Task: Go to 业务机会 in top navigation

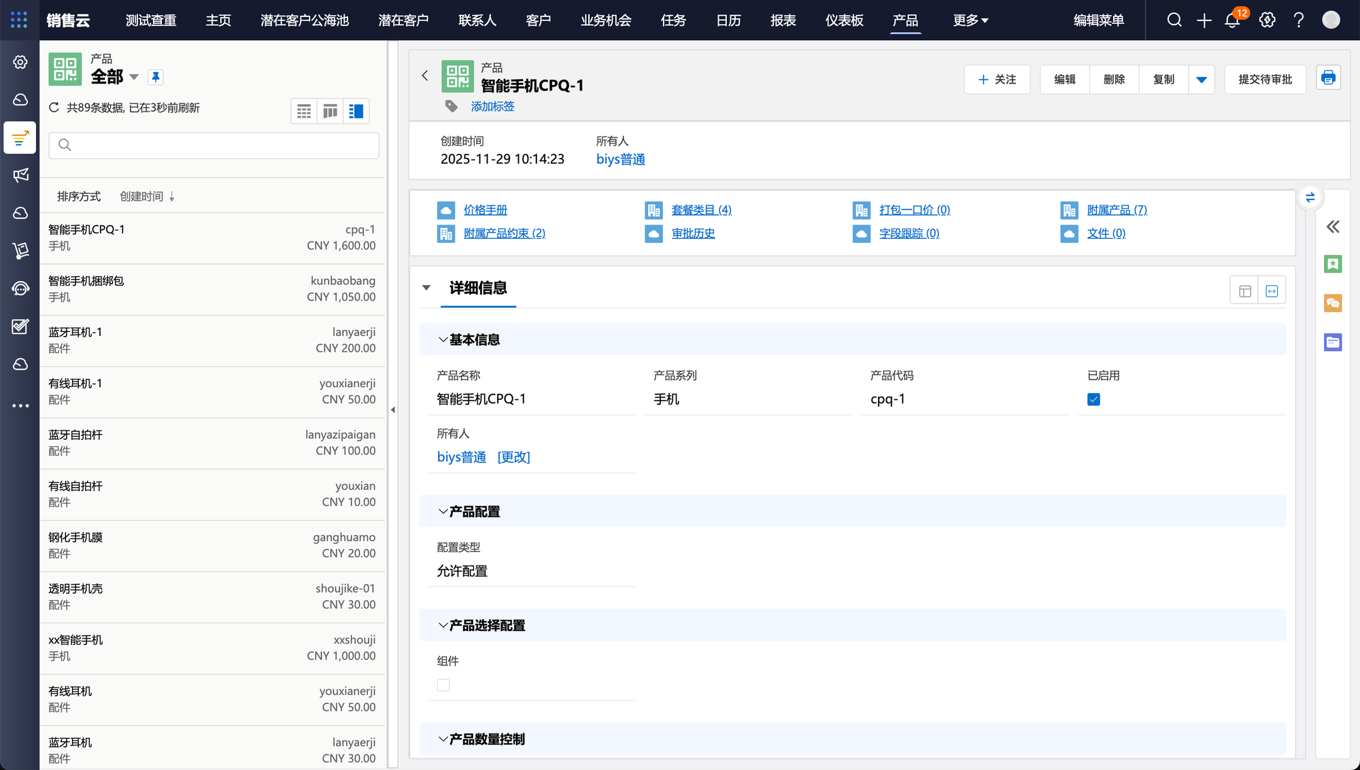Action: pyautogui.click(x=605, y=20)
